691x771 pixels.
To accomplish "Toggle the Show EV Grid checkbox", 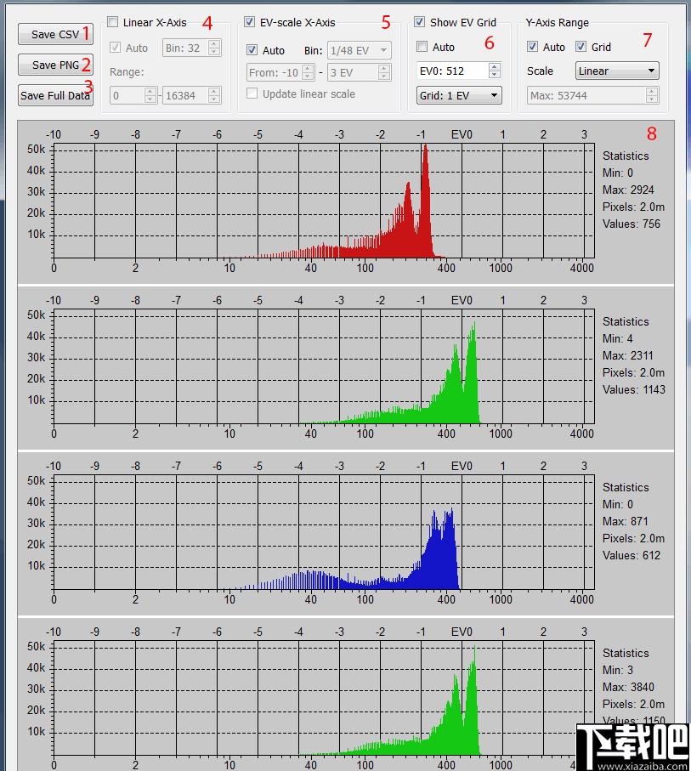I will (420, 22).
